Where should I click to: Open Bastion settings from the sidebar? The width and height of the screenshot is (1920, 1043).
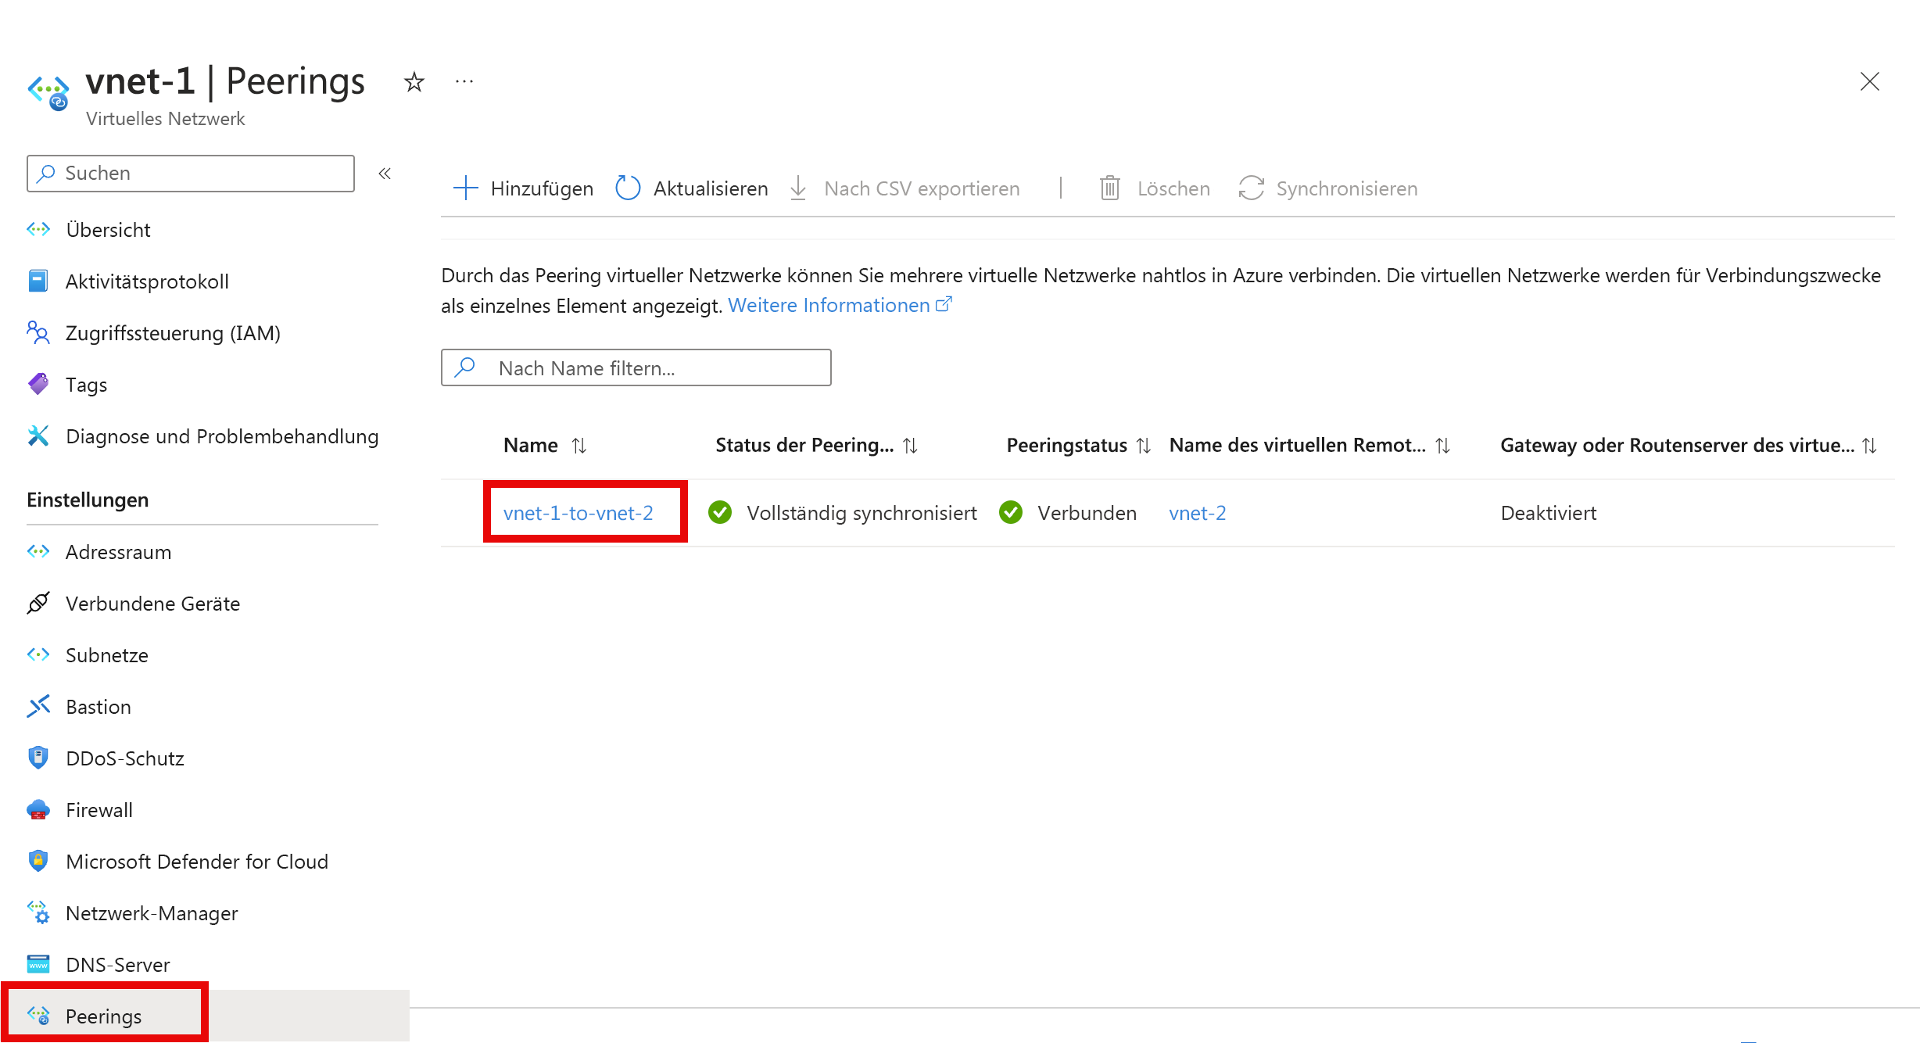98,706
